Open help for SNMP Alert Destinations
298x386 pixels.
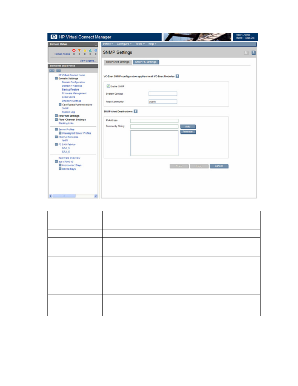136,111
